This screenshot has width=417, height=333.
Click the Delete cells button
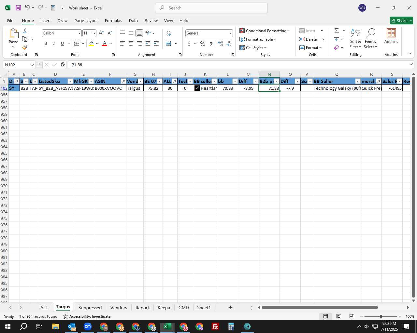(308, 39)
